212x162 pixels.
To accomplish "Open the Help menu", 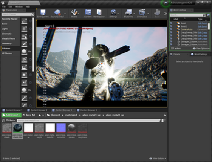I will 28,7.
